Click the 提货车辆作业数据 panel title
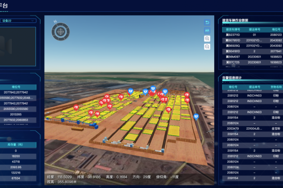The width and height of the screenshot is (283, 188). [x=242, y=21]
